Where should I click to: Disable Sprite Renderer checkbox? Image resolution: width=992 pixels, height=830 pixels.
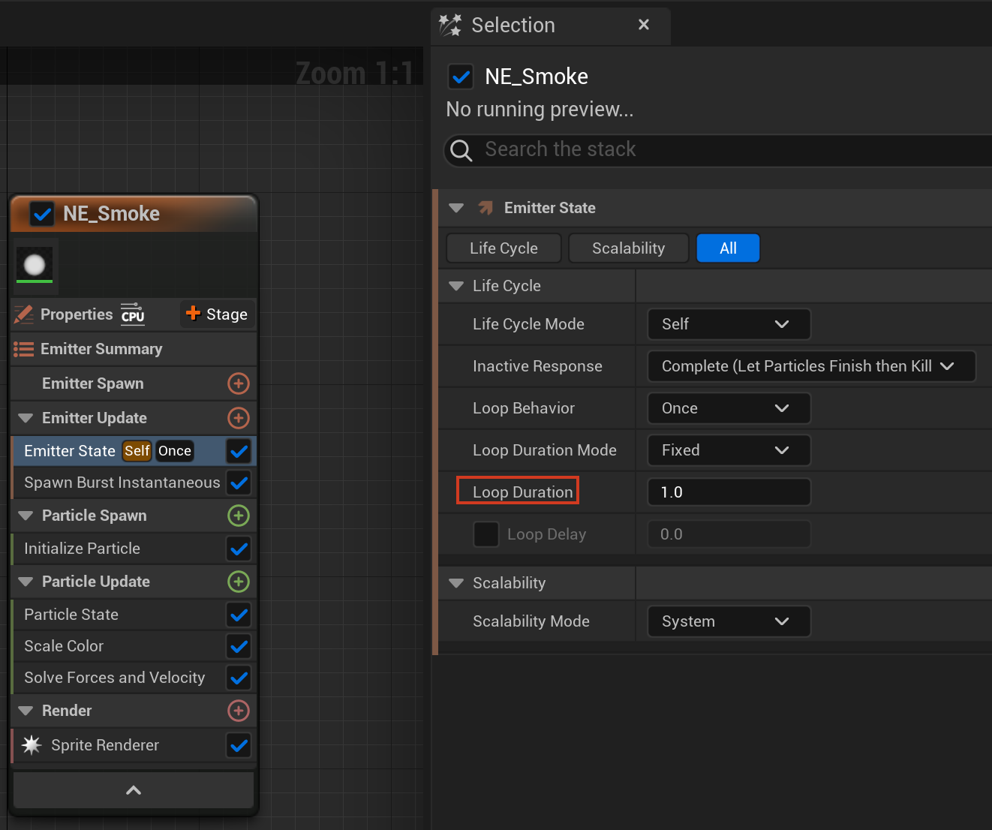[x=239, y=745]
